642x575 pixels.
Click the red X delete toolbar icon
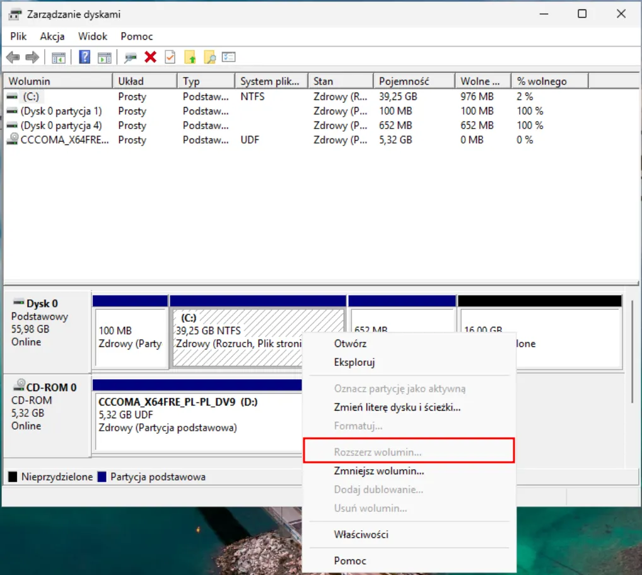pyautogui.click(x=150, y=57)
